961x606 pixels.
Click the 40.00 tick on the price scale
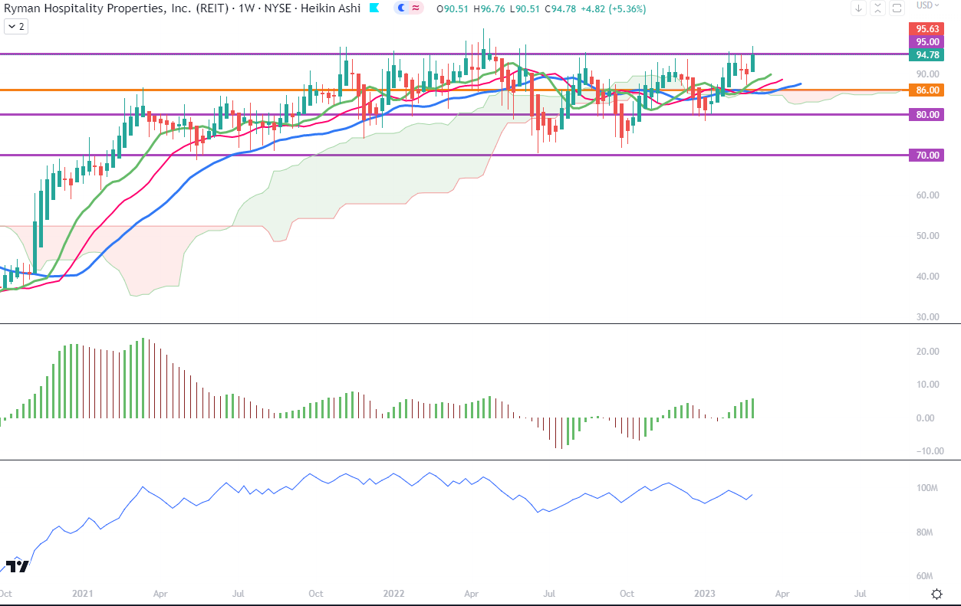(x=927, y=277)
